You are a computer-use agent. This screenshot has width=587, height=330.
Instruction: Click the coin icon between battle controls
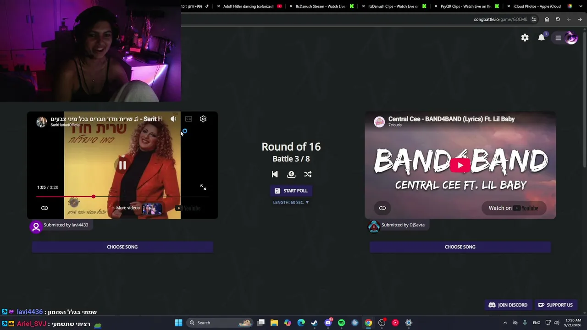click(x=291, y=174)
